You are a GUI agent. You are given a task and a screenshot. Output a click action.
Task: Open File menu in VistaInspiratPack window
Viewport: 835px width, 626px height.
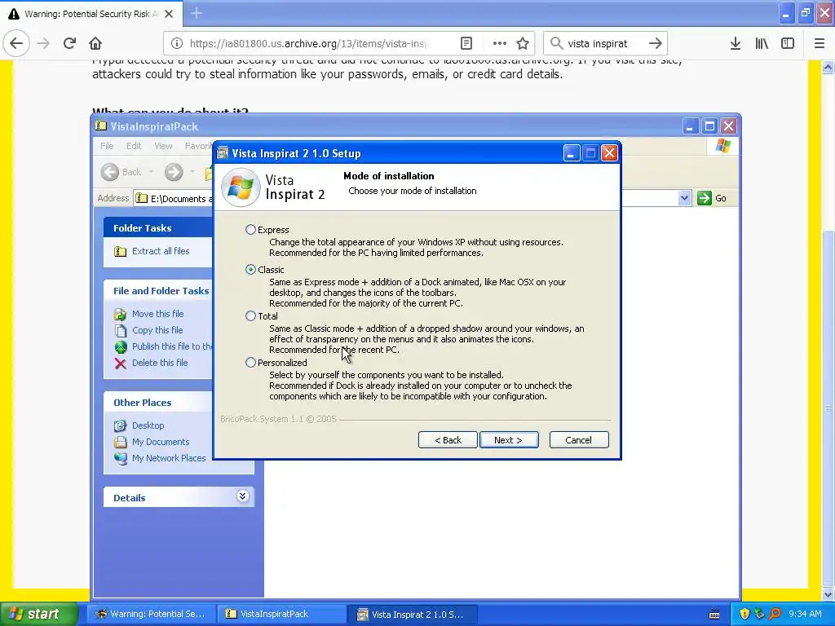click(107, 146)
